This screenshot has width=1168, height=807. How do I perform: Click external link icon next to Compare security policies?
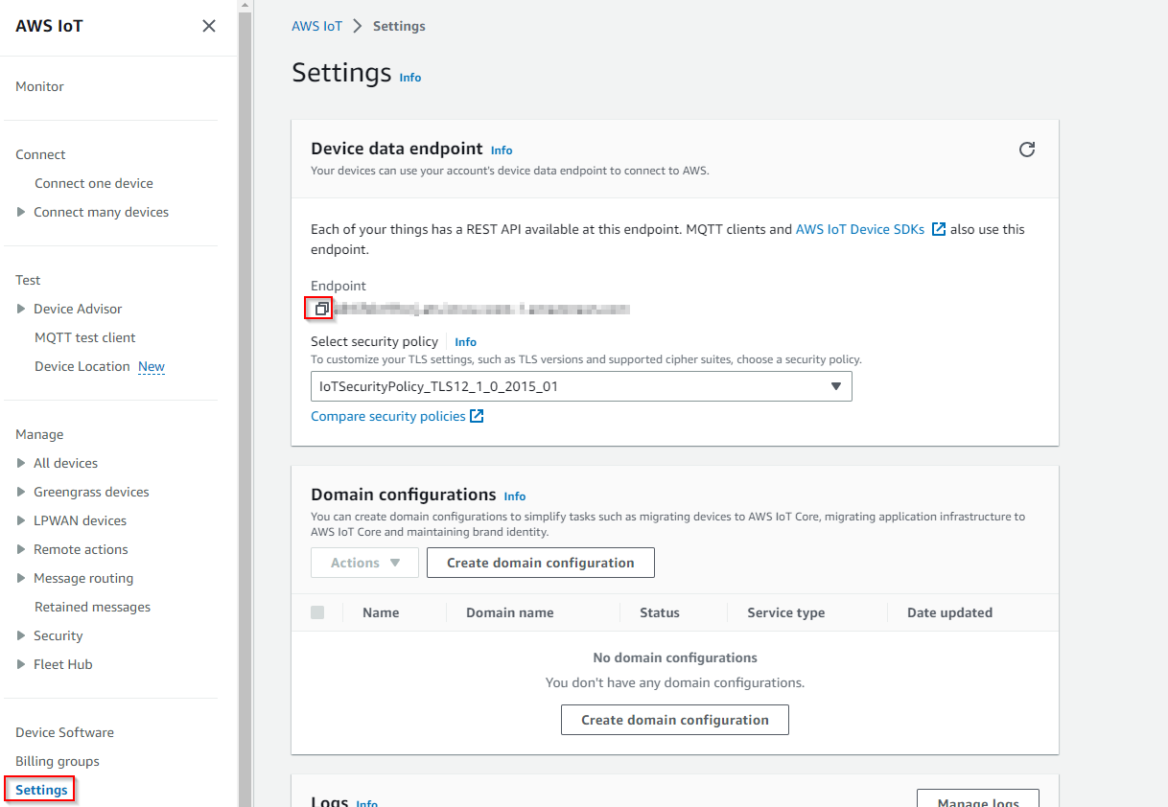point(477,416)
